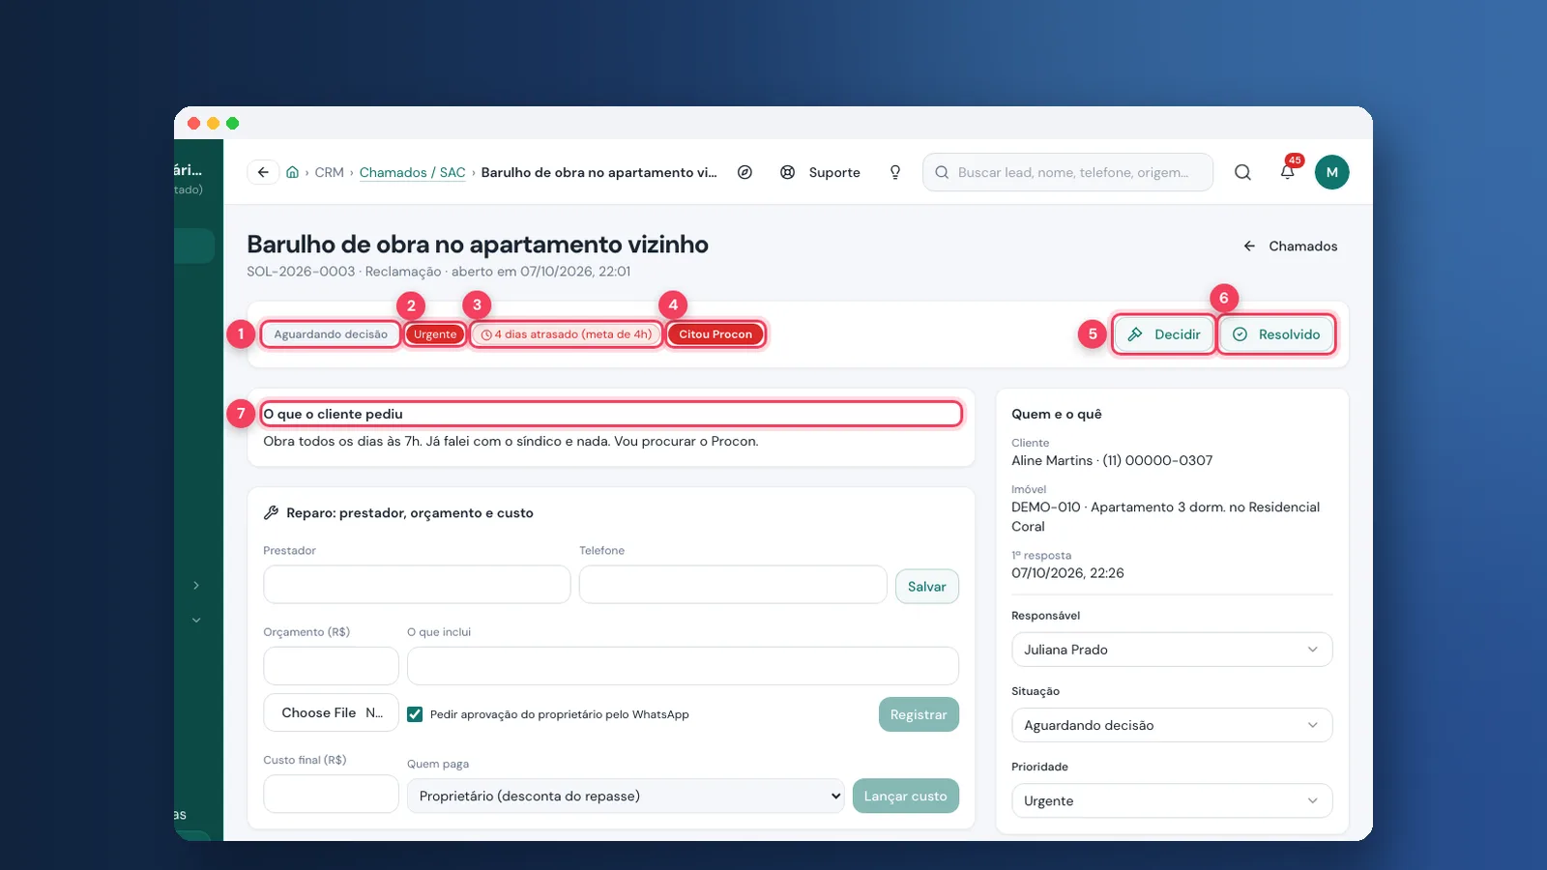Open the Situação dropdown
The height and width of the screenshot is (870, 1547).
click(x=1172, y=725)
